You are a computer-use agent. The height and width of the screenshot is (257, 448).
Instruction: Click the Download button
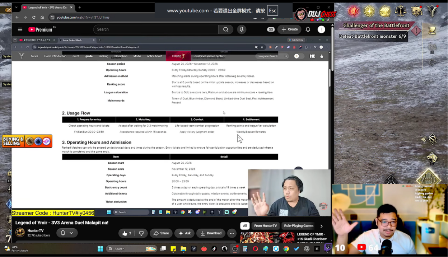click(x=211, y=233)
